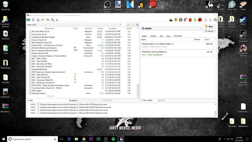The width and height of the screenshot is (252, 142).
Task: Click the yellow archive shortcut icon
Action: [x=176, y=20]
